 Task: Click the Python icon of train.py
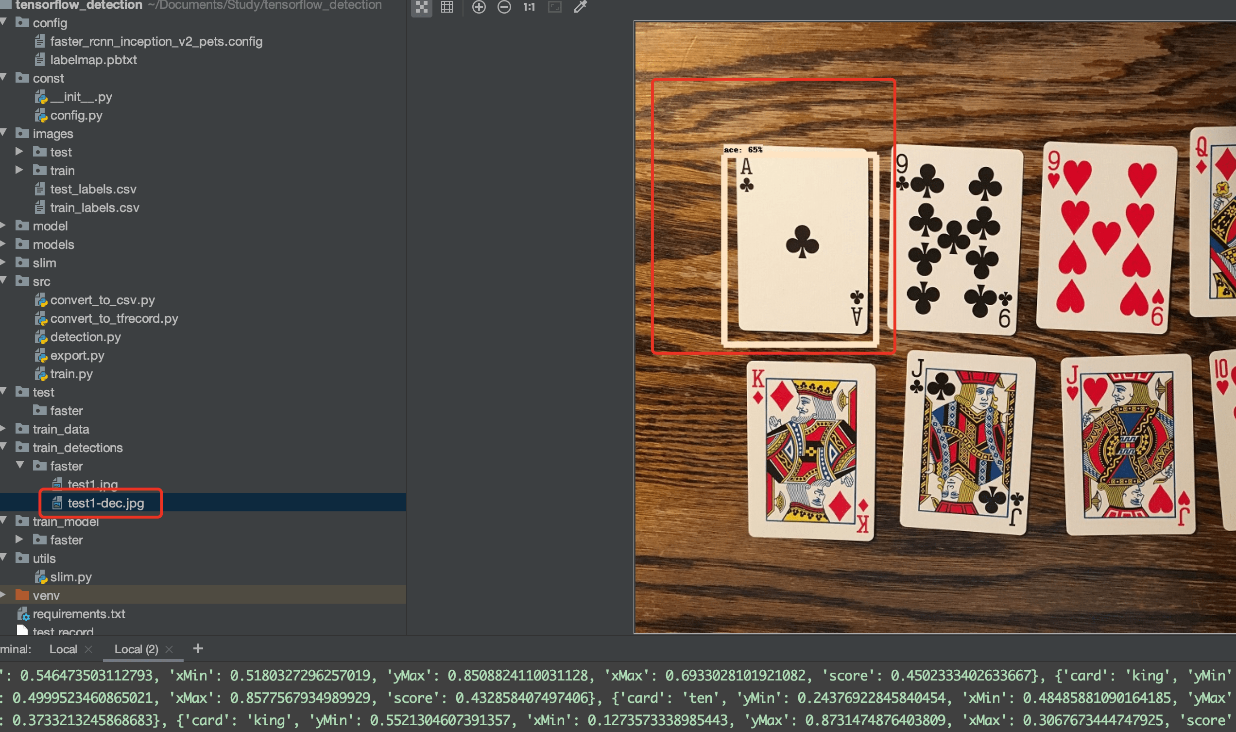pos(41,374)
